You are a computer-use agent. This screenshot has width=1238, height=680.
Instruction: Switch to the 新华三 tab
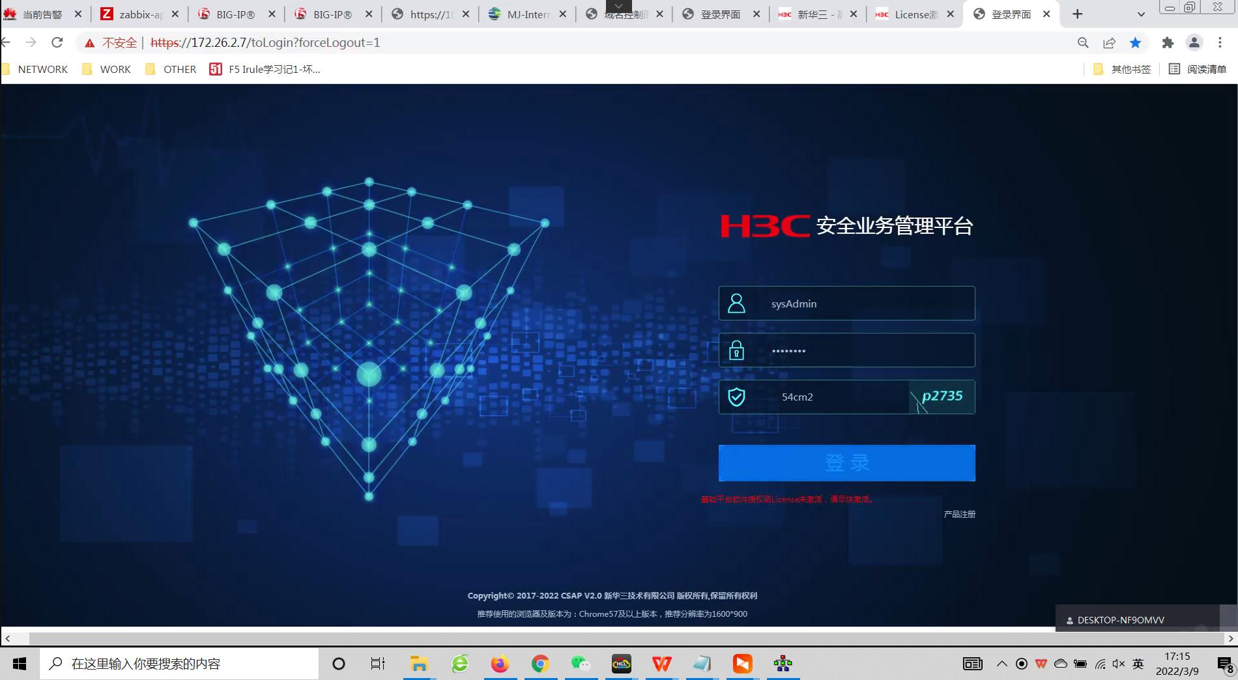(x=820, y=14)
